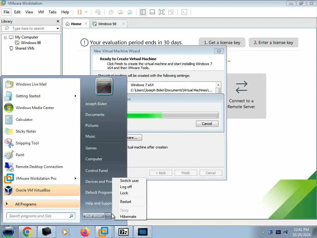Open 7-Zip from the taskbar

pos(123,232)
